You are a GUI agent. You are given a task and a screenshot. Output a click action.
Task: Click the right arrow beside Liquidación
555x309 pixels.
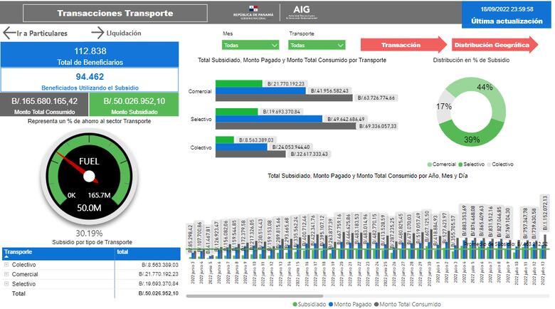click(97, 33)
